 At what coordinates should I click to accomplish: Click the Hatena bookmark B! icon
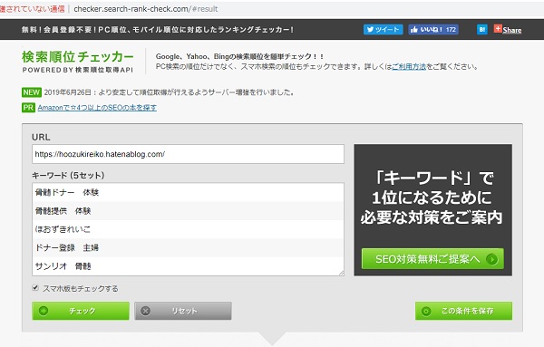482,30
